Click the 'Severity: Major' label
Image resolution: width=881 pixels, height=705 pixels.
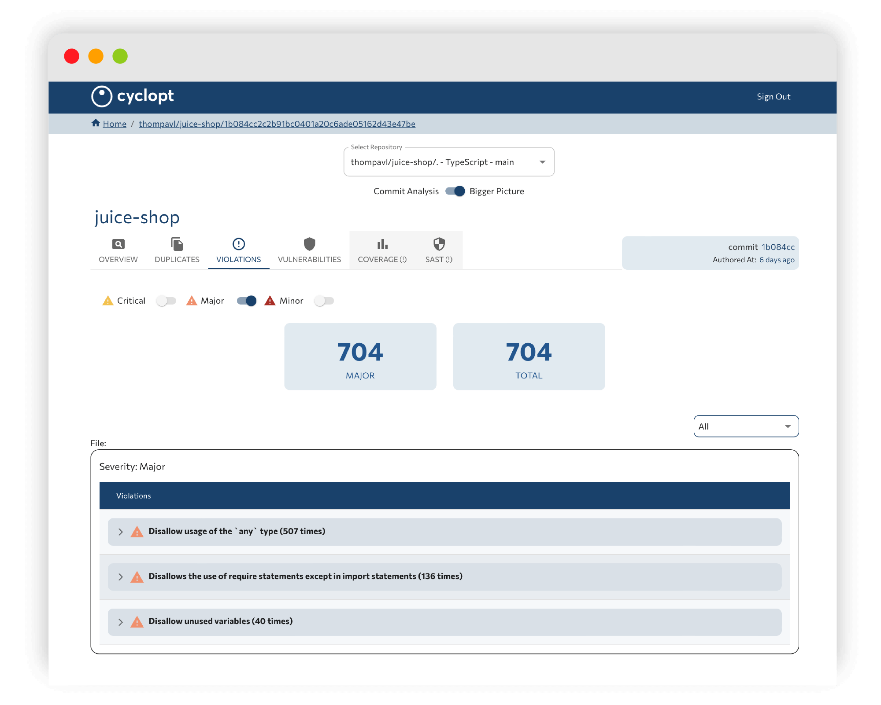tap(132, 466)
